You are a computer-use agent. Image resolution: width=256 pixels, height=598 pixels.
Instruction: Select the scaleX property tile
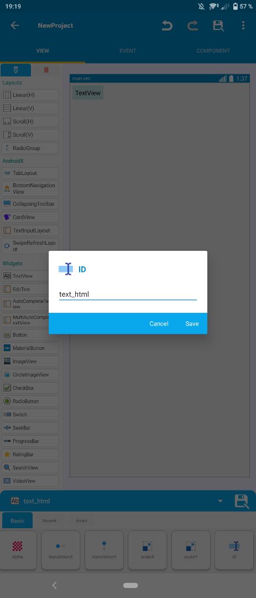pos(148,550)
